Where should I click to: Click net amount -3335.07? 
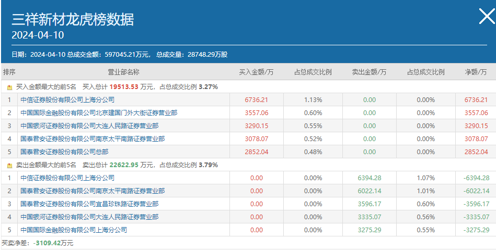[x=476, y=217]
